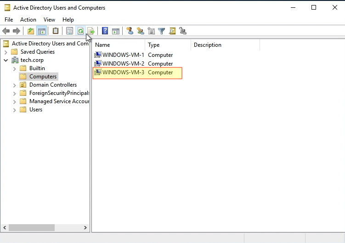Click the Export List icon
The image size is (345, 243).
91,31
